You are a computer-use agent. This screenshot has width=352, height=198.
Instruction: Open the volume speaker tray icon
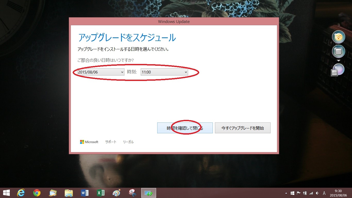click(317, 193)
